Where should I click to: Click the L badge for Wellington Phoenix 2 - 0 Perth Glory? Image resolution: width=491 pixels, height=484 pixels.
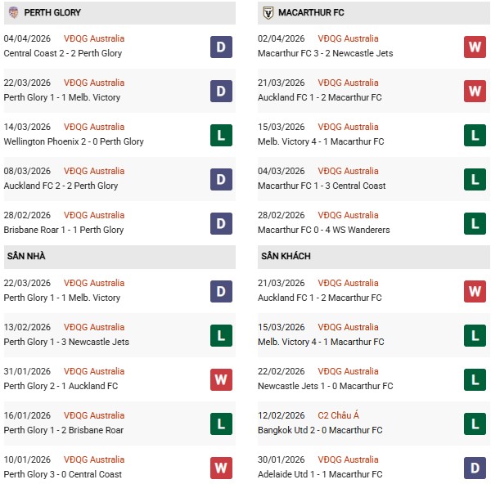pyautogui.click(x=221, y=135)
